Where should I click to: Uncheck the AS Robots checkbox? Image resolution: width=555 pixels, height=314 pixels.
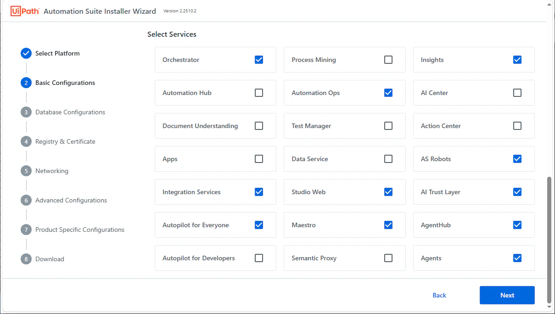coord(517,159)
